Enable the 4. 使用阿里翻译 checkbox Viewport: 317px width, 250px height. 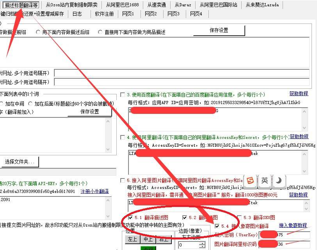(x=123, y=137)
